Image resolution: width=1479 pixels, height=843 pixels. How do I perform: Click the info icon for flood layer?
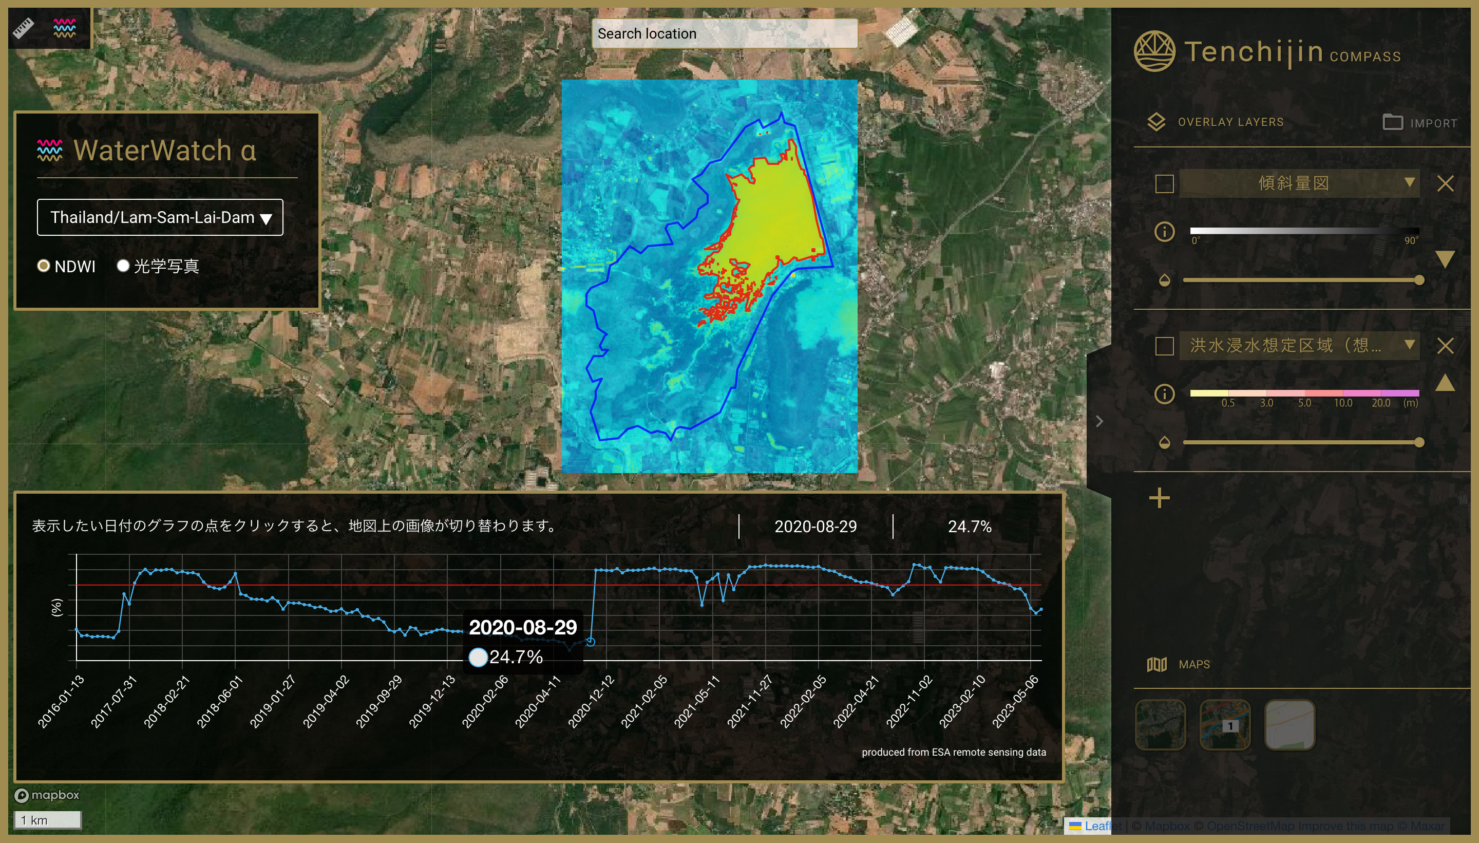[x=1164, y=395]
